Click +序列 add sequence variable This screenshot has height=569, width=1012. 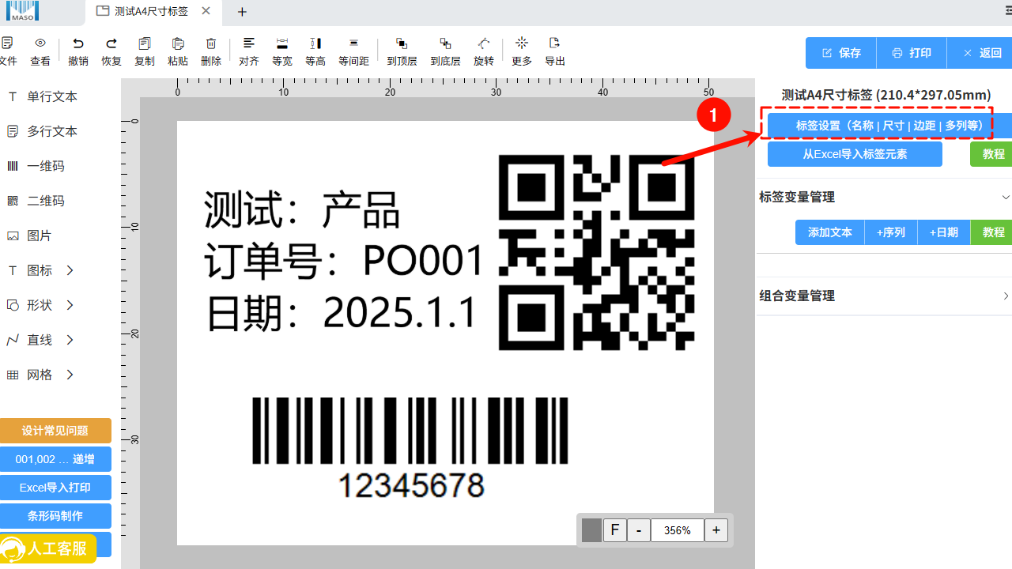tap(891, 232)
